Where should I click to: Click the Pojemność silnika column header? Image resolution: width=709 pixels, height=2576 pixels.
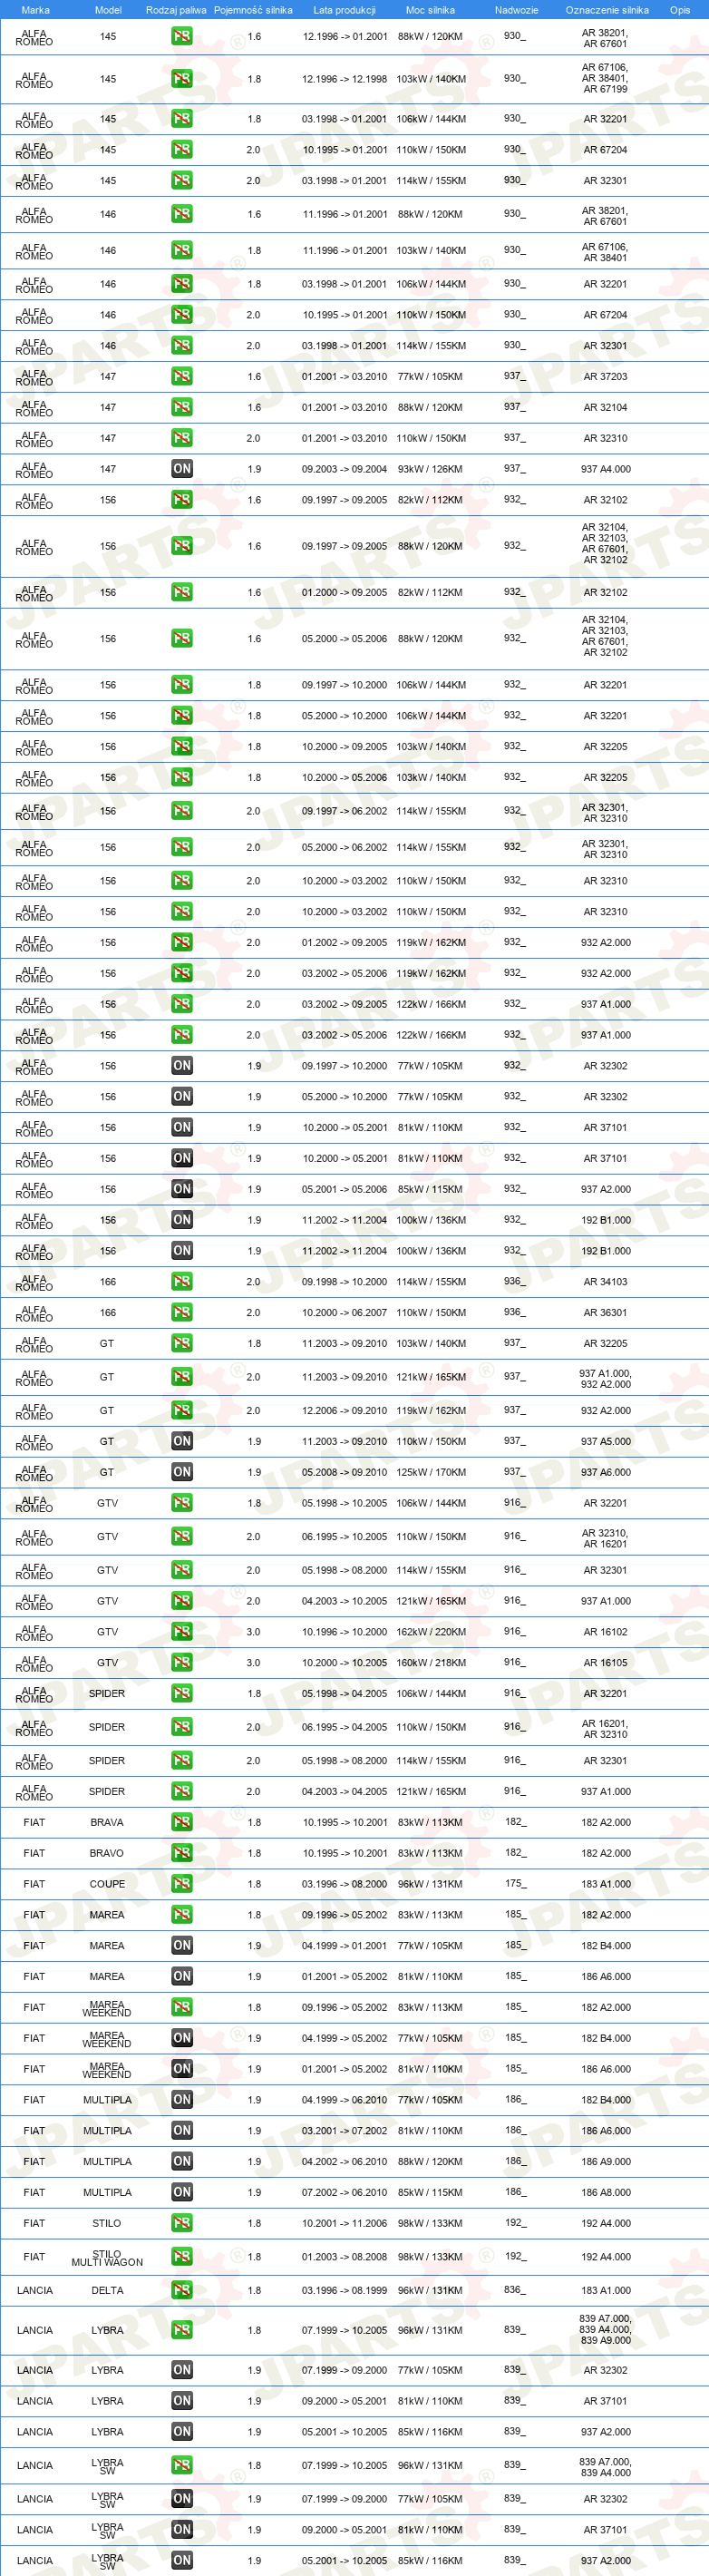click(x=253, y=10)
